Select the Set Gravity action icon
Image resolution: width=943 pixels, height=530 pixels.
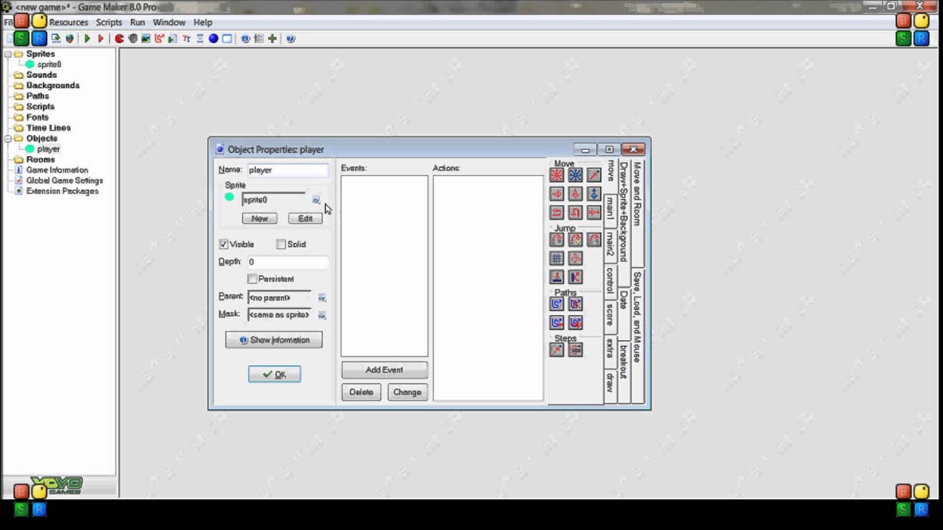click(594, 194)
